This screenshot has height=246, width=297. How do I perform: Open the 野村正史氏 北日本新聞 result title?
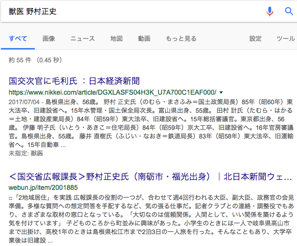[150, 177]
